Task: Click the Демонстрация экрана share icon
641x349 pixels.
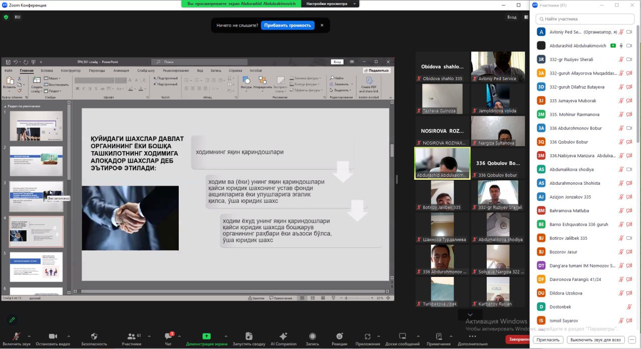Action: (206, 336)
